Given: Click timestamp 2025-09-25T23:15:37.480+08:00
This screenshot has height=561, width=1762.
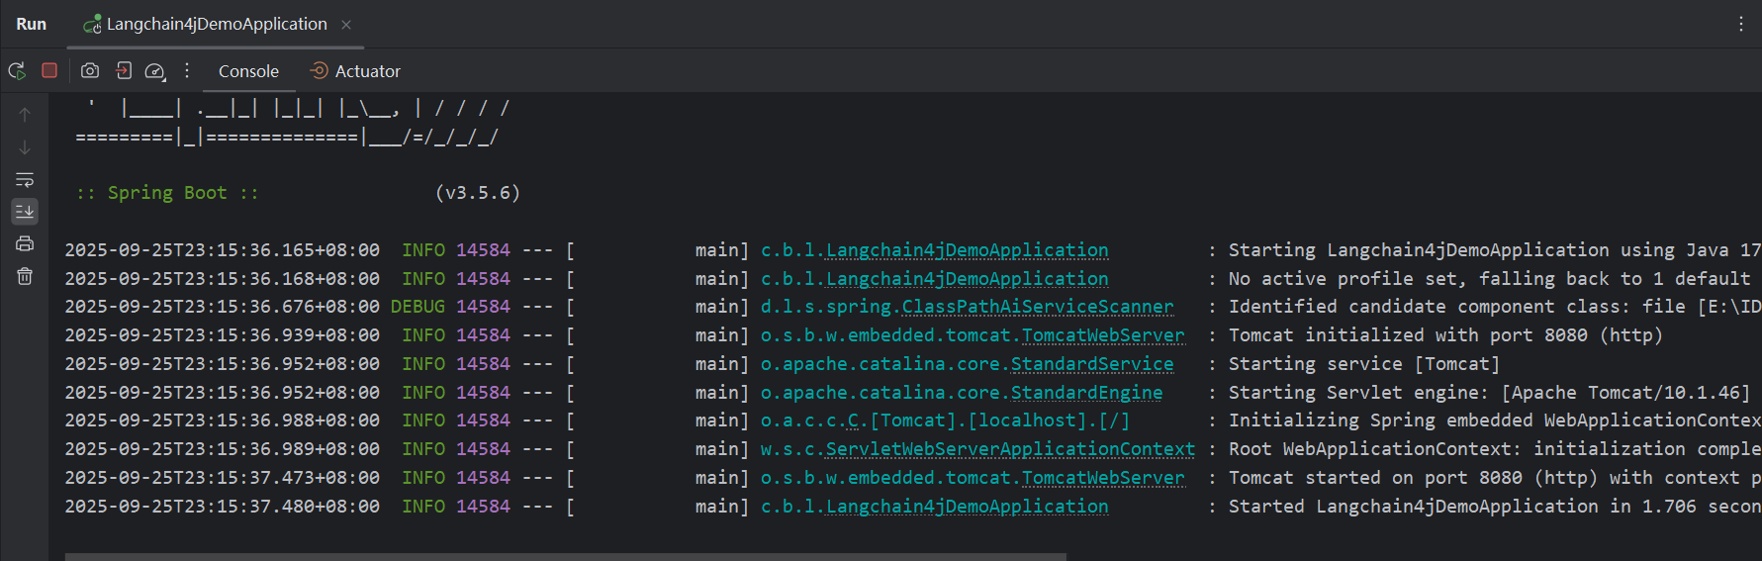Looking at the screenshot, I should (223, 507).
